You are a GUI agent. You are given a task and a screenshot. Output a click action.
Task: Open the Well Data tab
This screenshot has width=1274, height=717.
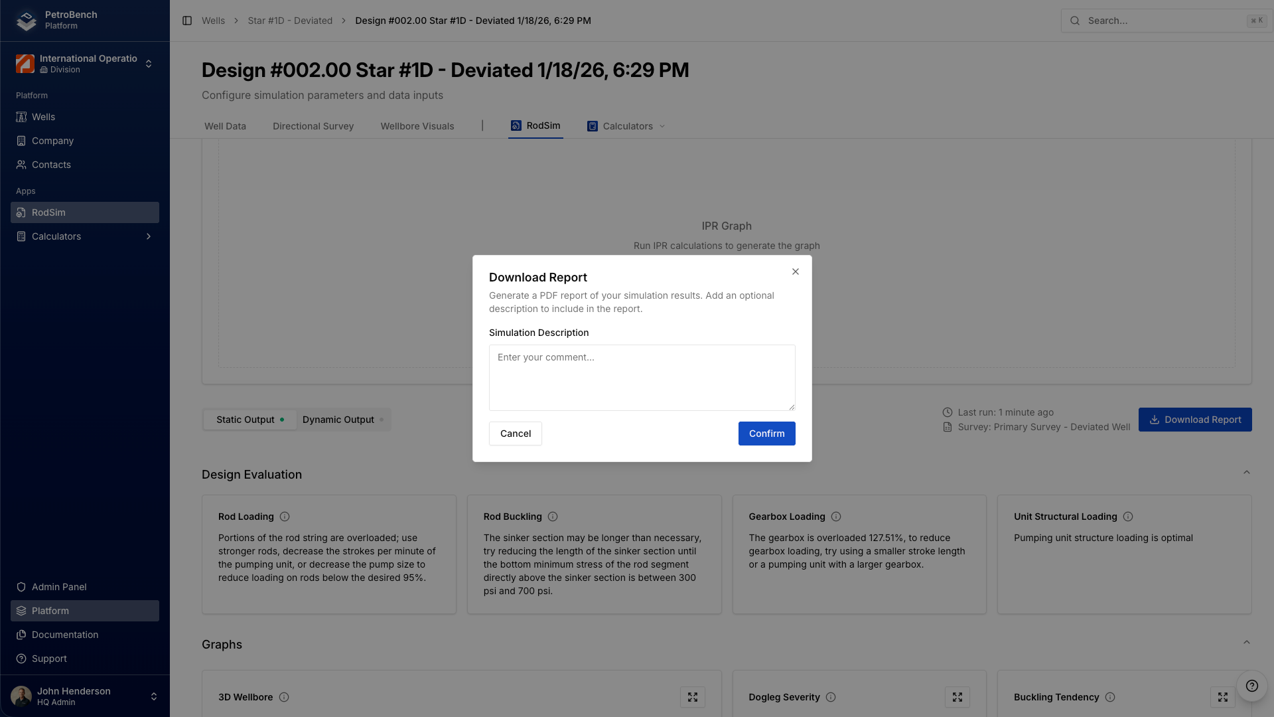(225, 126)
